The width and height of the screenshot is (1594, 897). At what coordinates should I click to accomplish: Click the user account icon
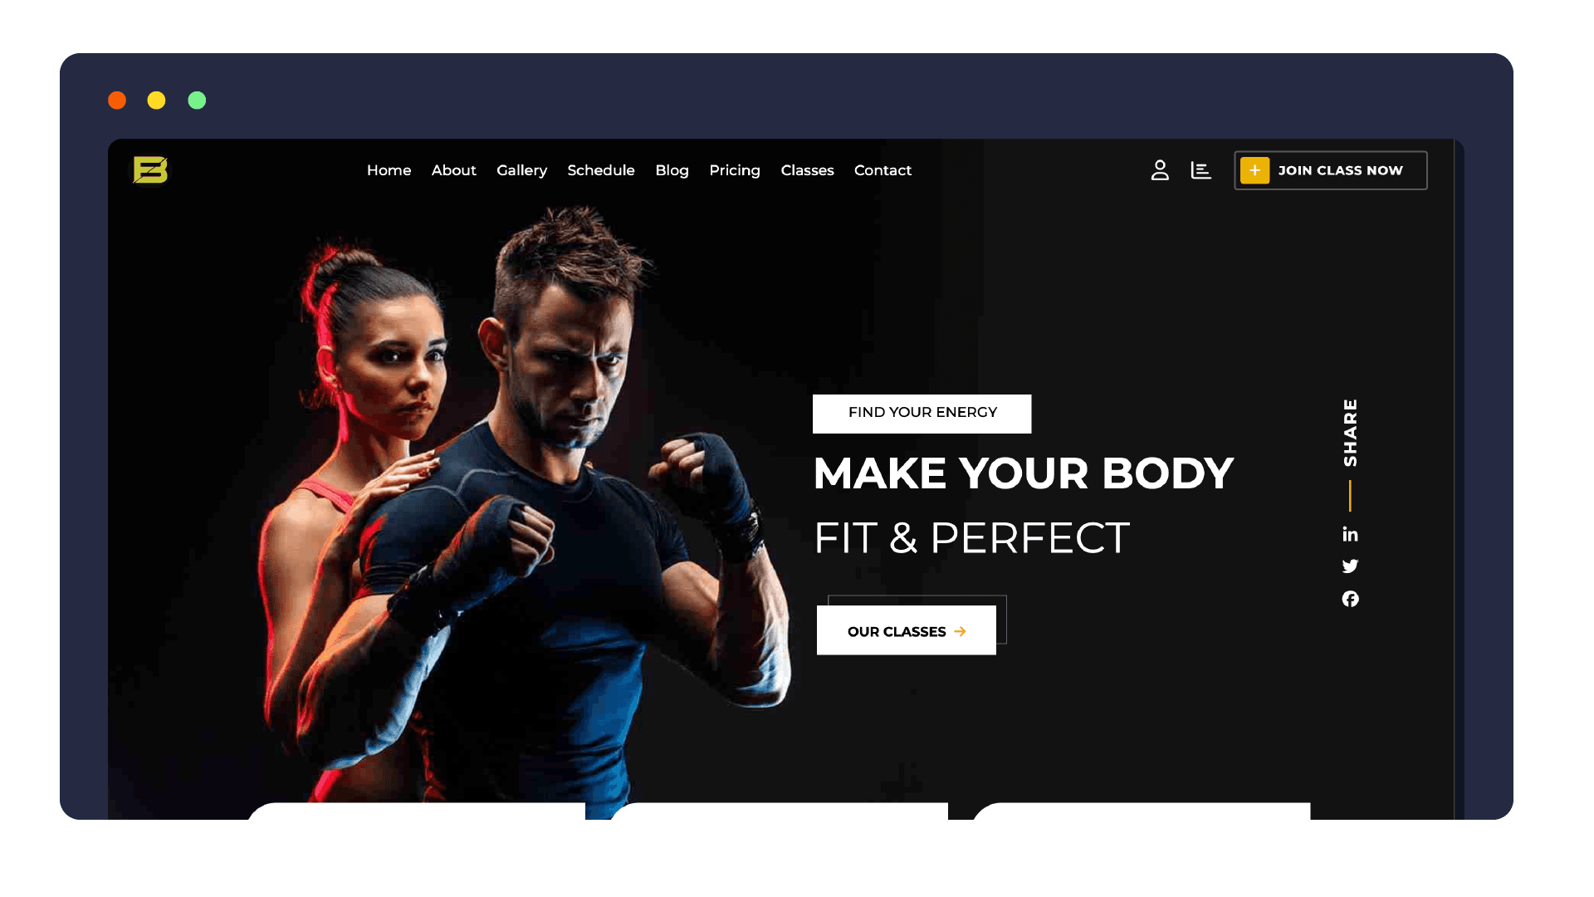coord(1159,169)
